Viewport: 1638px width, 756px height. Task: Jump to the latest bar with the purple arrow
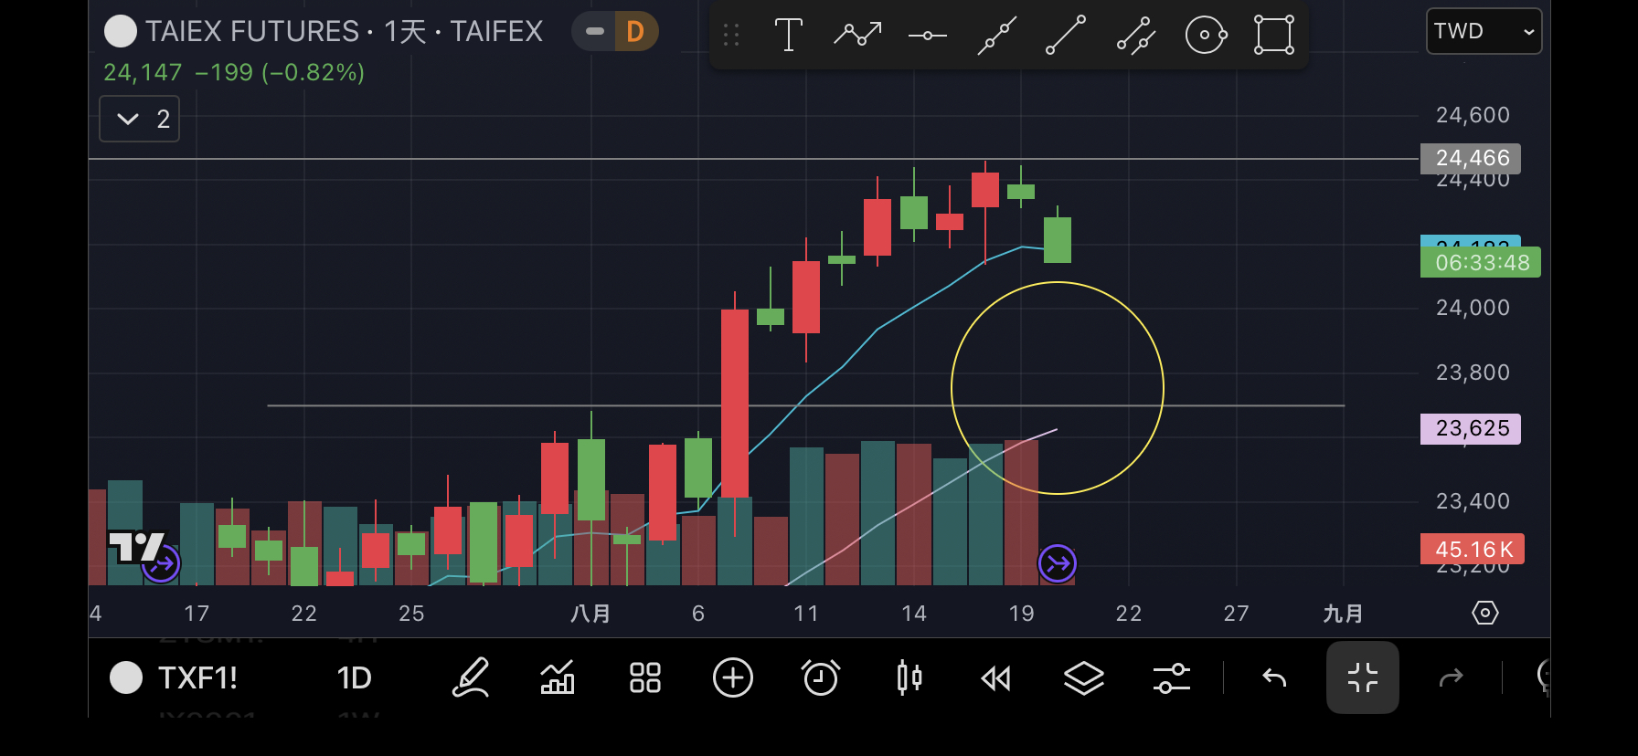point(1057,563)
